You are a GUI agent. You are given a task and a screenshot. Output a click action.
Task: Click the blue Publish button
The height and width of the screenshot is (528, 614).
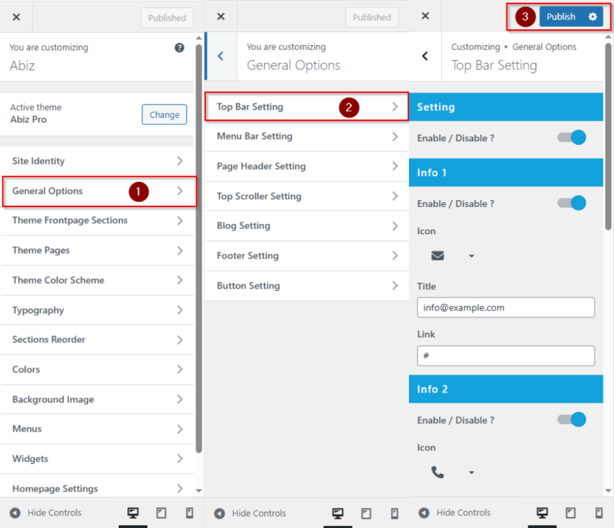pyautogui.click(x=561, y=17)
